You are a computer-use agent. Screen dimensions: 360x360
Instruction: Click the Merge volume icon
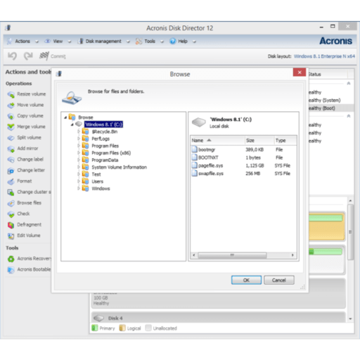(11, 127)
